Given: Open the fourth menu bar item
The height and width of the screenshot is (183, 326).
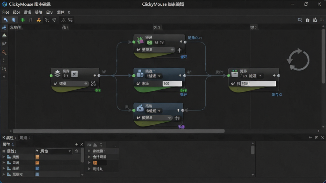Looking at the screenshot, I should coord(39,12).
